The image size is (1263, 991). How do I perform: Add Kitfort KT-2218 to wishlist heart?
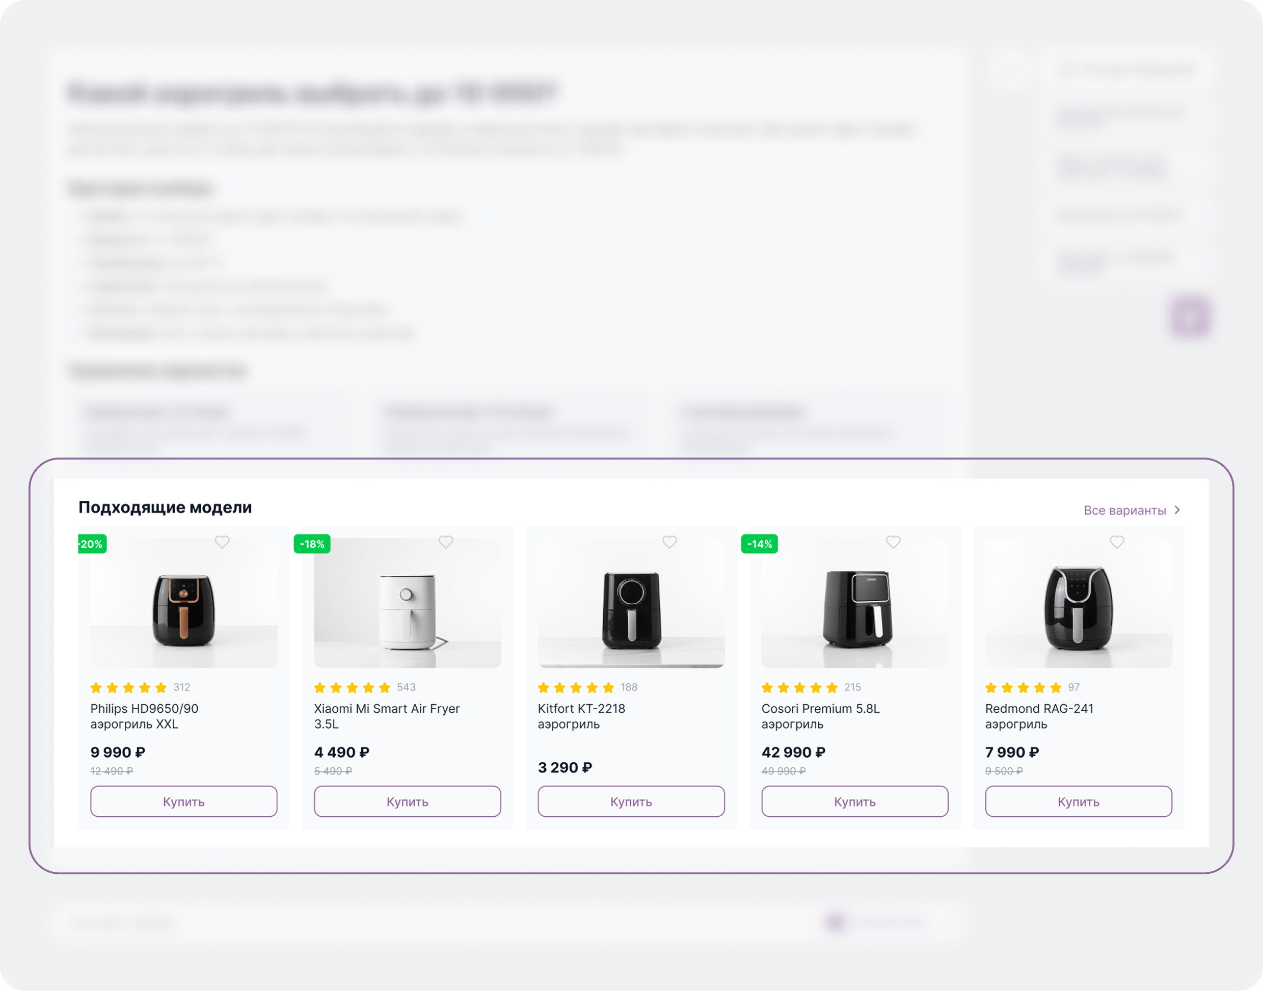tap(669, 542)
